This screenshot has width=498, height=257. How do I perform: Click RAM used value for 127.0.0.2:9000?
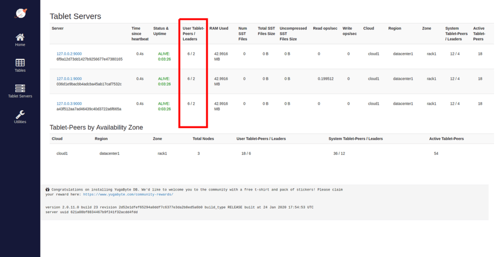click(221, 57)
